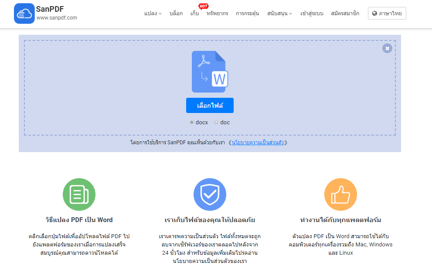Click the SanPDF title text

[x=50, y=9]
